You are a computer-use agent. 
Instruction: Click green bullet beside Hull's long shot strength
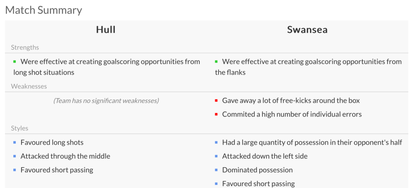pos(15,61)
